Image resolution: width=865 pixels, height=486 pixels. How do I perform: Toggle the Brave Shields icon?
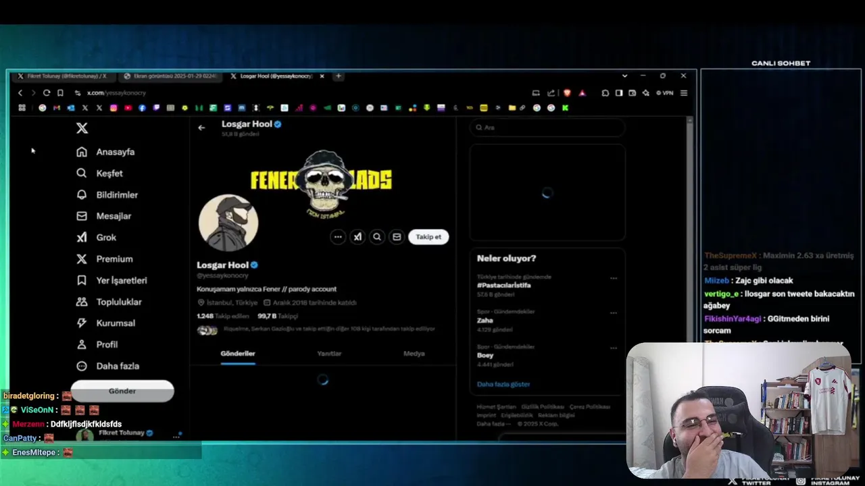tap(567, 93)
